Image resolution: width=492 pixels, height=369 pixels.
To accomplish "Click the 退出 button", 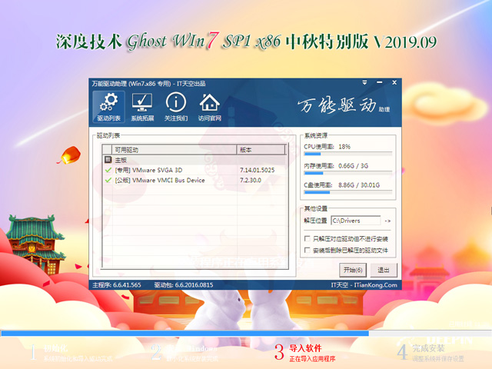I will pyautogui.click(x=384, y=270).
